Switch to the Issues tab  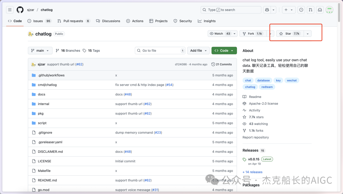pos(39,21)
